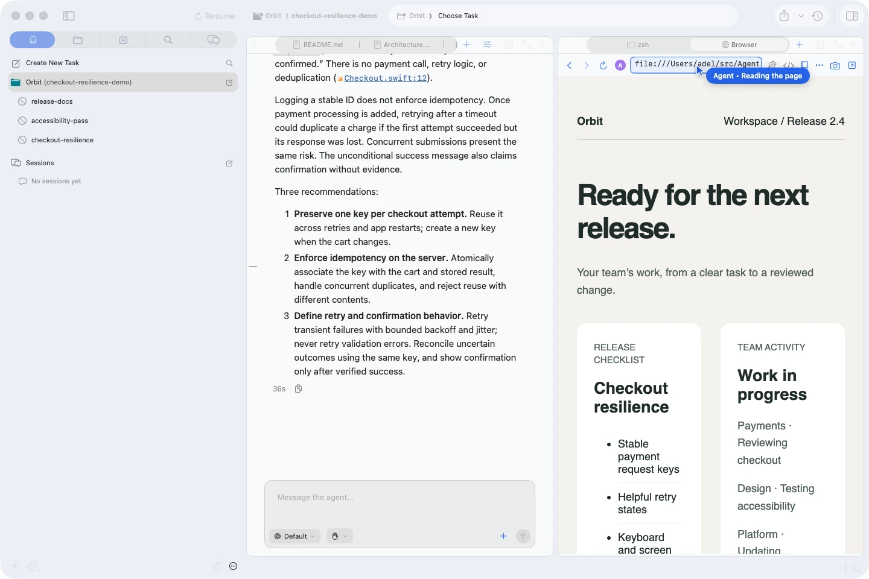
Task: Click the Message the agent input field
Action: [x=399, y=498]
